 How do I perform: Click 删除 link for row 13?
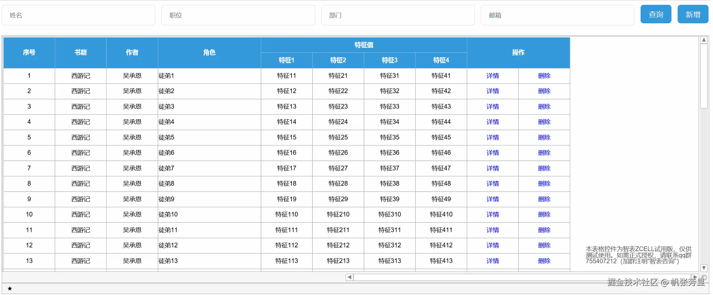(x=544, y=261)
